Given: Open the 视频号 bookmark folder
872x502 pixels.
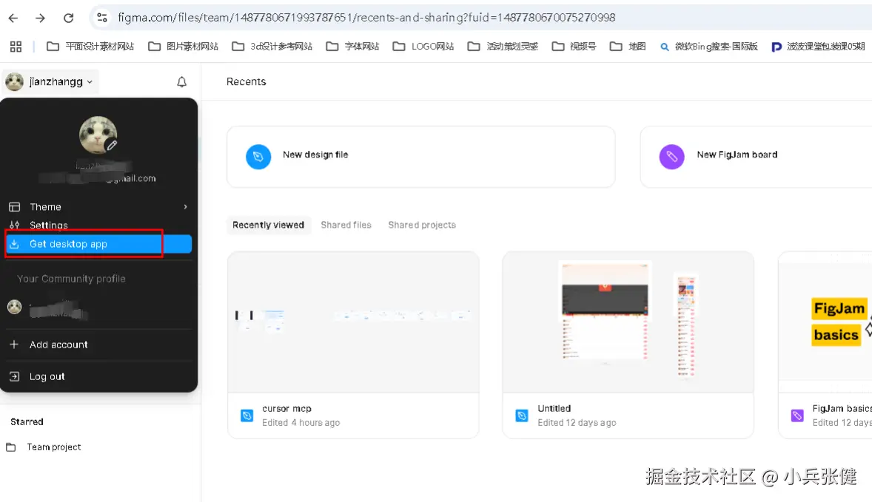Looking at the screenshot, I should pyautogui.click(x=574, y=47).
